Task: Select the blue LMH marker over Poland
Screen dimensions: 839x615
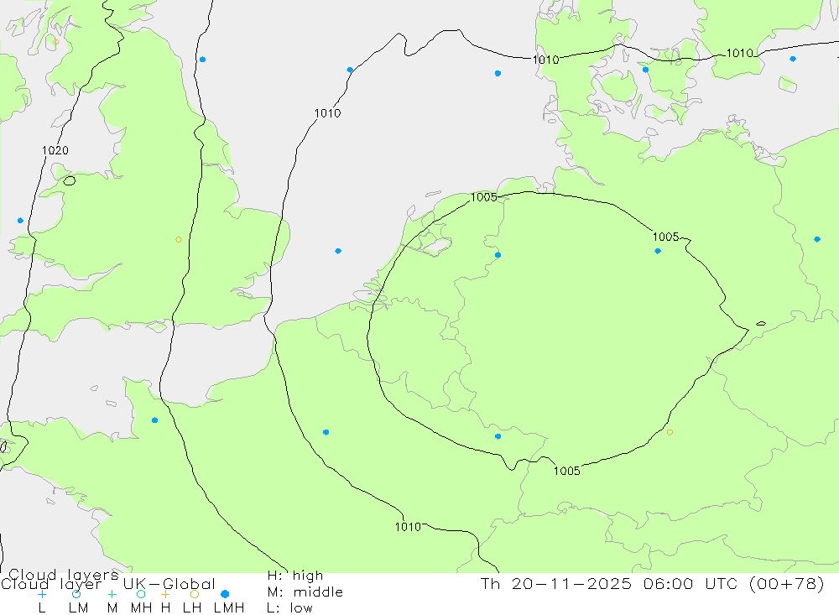Action: tap(817, 239)
